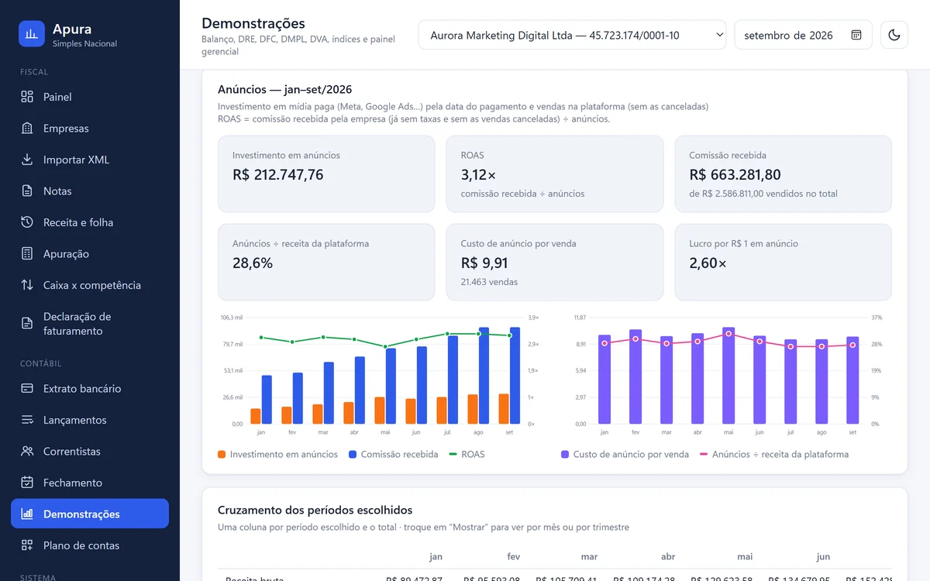Toggle dark mode with the moon button
930x581 pixels.
tap(894, 35)
